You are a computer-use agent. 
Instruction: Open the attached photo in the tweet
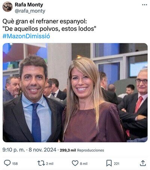point(75,93)
